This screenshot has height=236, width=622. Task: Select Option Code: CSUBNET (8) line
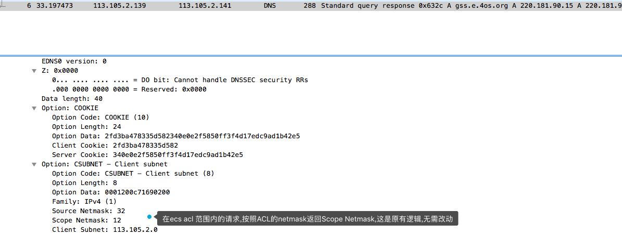click(x=134, y=174)
